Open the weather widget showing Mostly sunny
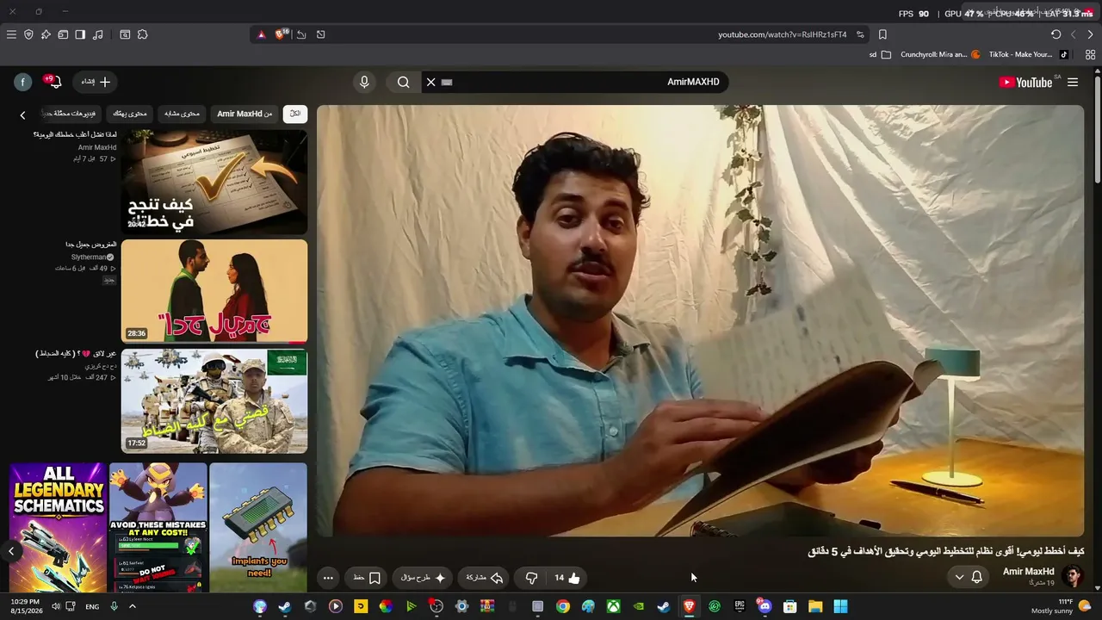Image resolution: width=1102 pixels, height=620 pixels. point(1062,606)
